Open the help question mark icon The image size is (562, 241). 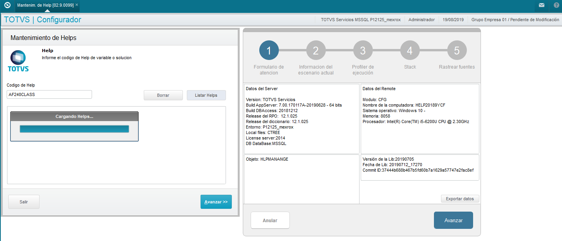(x=557, y=5)
